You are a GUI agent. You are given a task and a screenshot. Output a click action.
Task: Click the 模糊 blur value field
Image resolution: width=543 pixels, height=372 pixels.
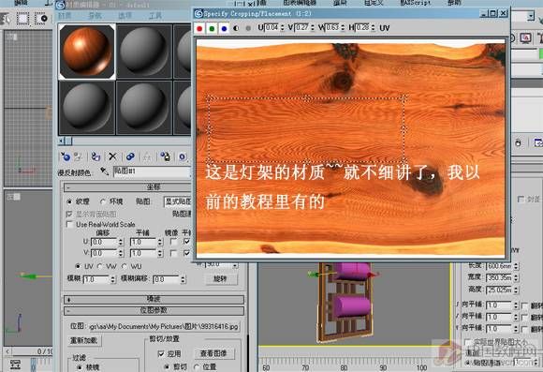[x=96, y=279]
